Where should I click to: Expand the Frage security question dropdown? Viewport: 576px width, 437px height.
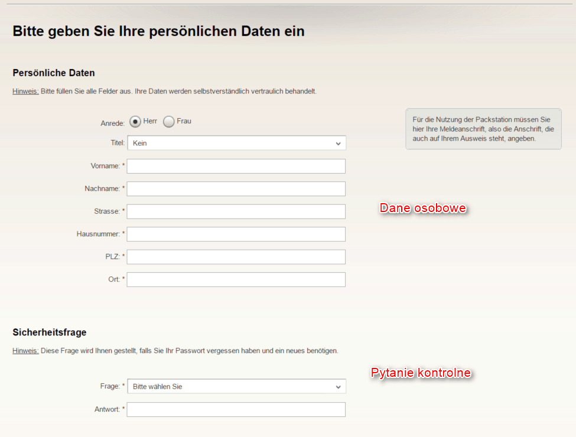click(x=236, y=387)
